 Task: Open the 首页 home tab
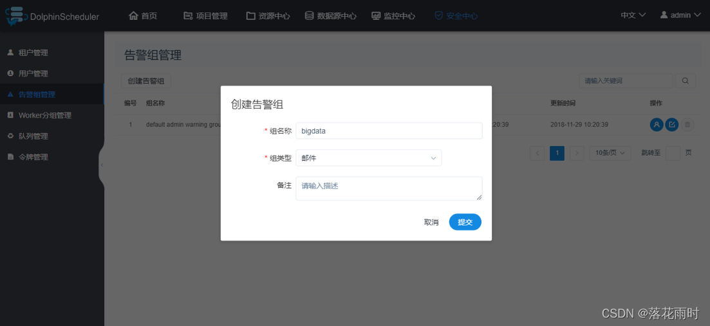point(143,16)
